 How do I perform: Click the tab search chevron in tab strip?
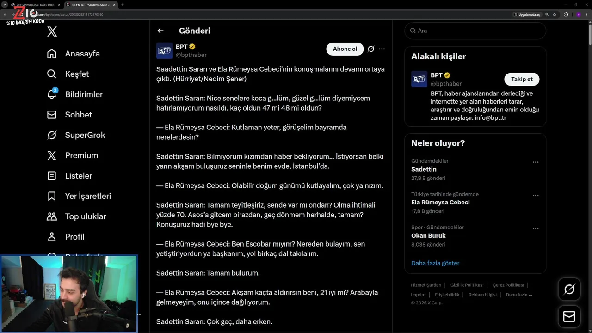pyautogui.click(x=4, y=5)
